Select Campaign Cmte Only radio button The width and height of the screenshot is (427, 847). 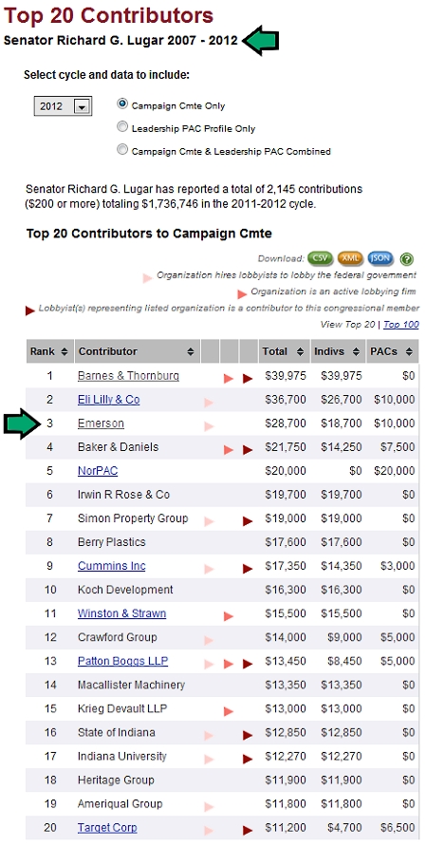[122, 104]
